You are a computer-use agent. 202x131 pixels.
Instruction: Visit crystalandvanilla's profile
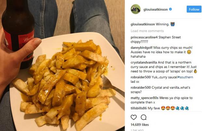pos(144,62)
